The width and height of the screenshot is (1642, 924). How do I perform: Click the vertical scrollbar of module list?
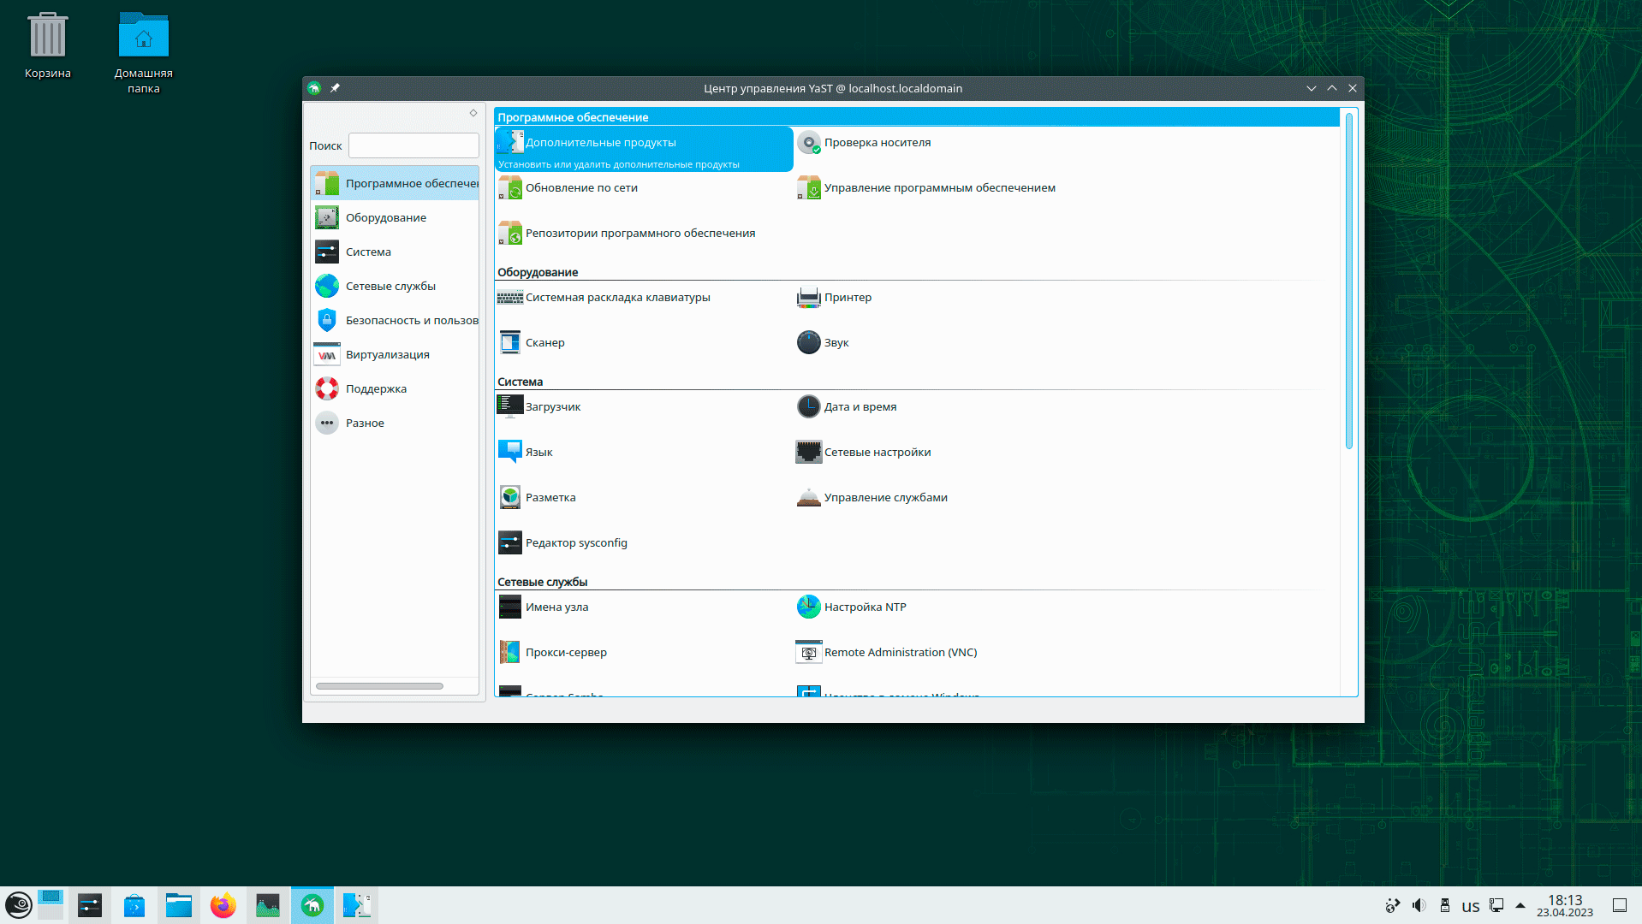[1349, 282]
